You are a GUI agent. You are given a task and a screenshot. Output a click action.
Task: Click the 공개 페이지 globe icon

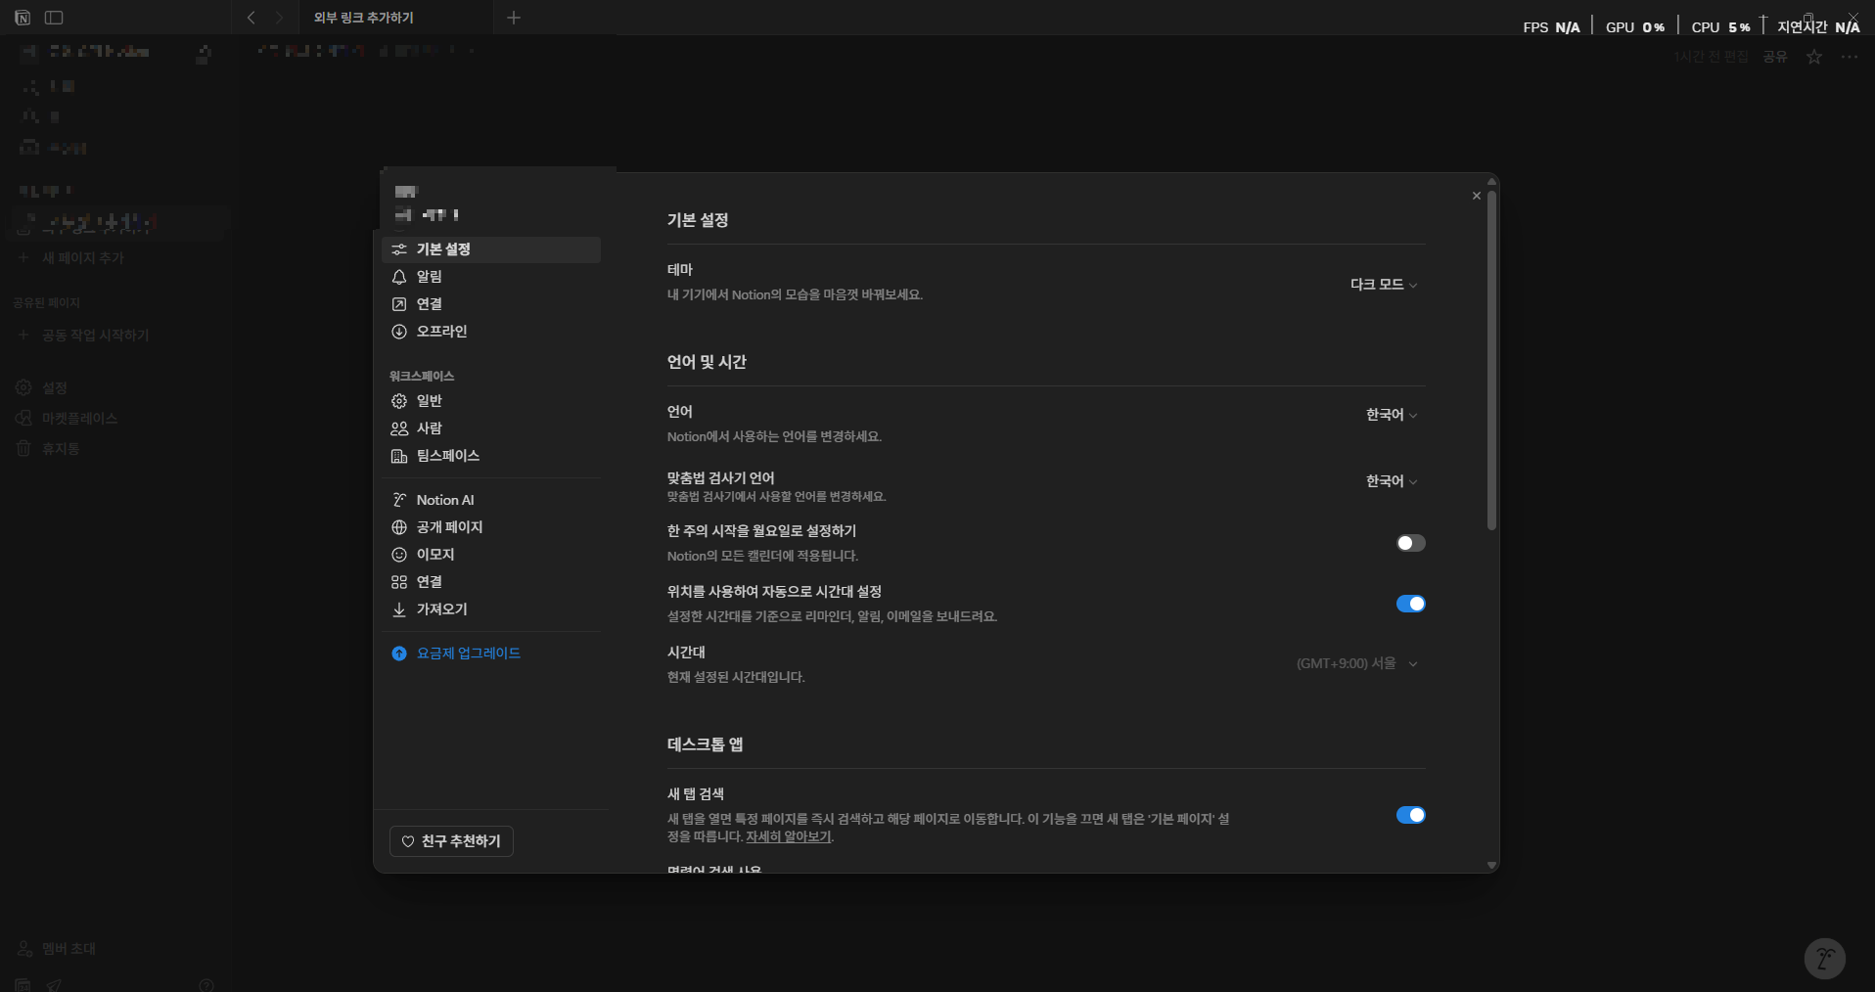click(399, 527)
